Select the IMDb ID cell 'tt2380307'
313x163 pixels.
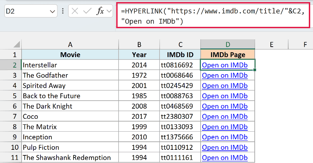(180, 116)
